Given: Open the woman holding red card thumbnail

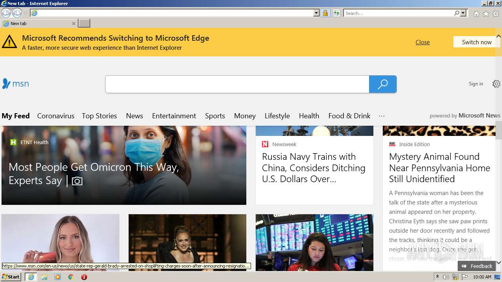Looking at the screenshot, I should click(60, 242).
